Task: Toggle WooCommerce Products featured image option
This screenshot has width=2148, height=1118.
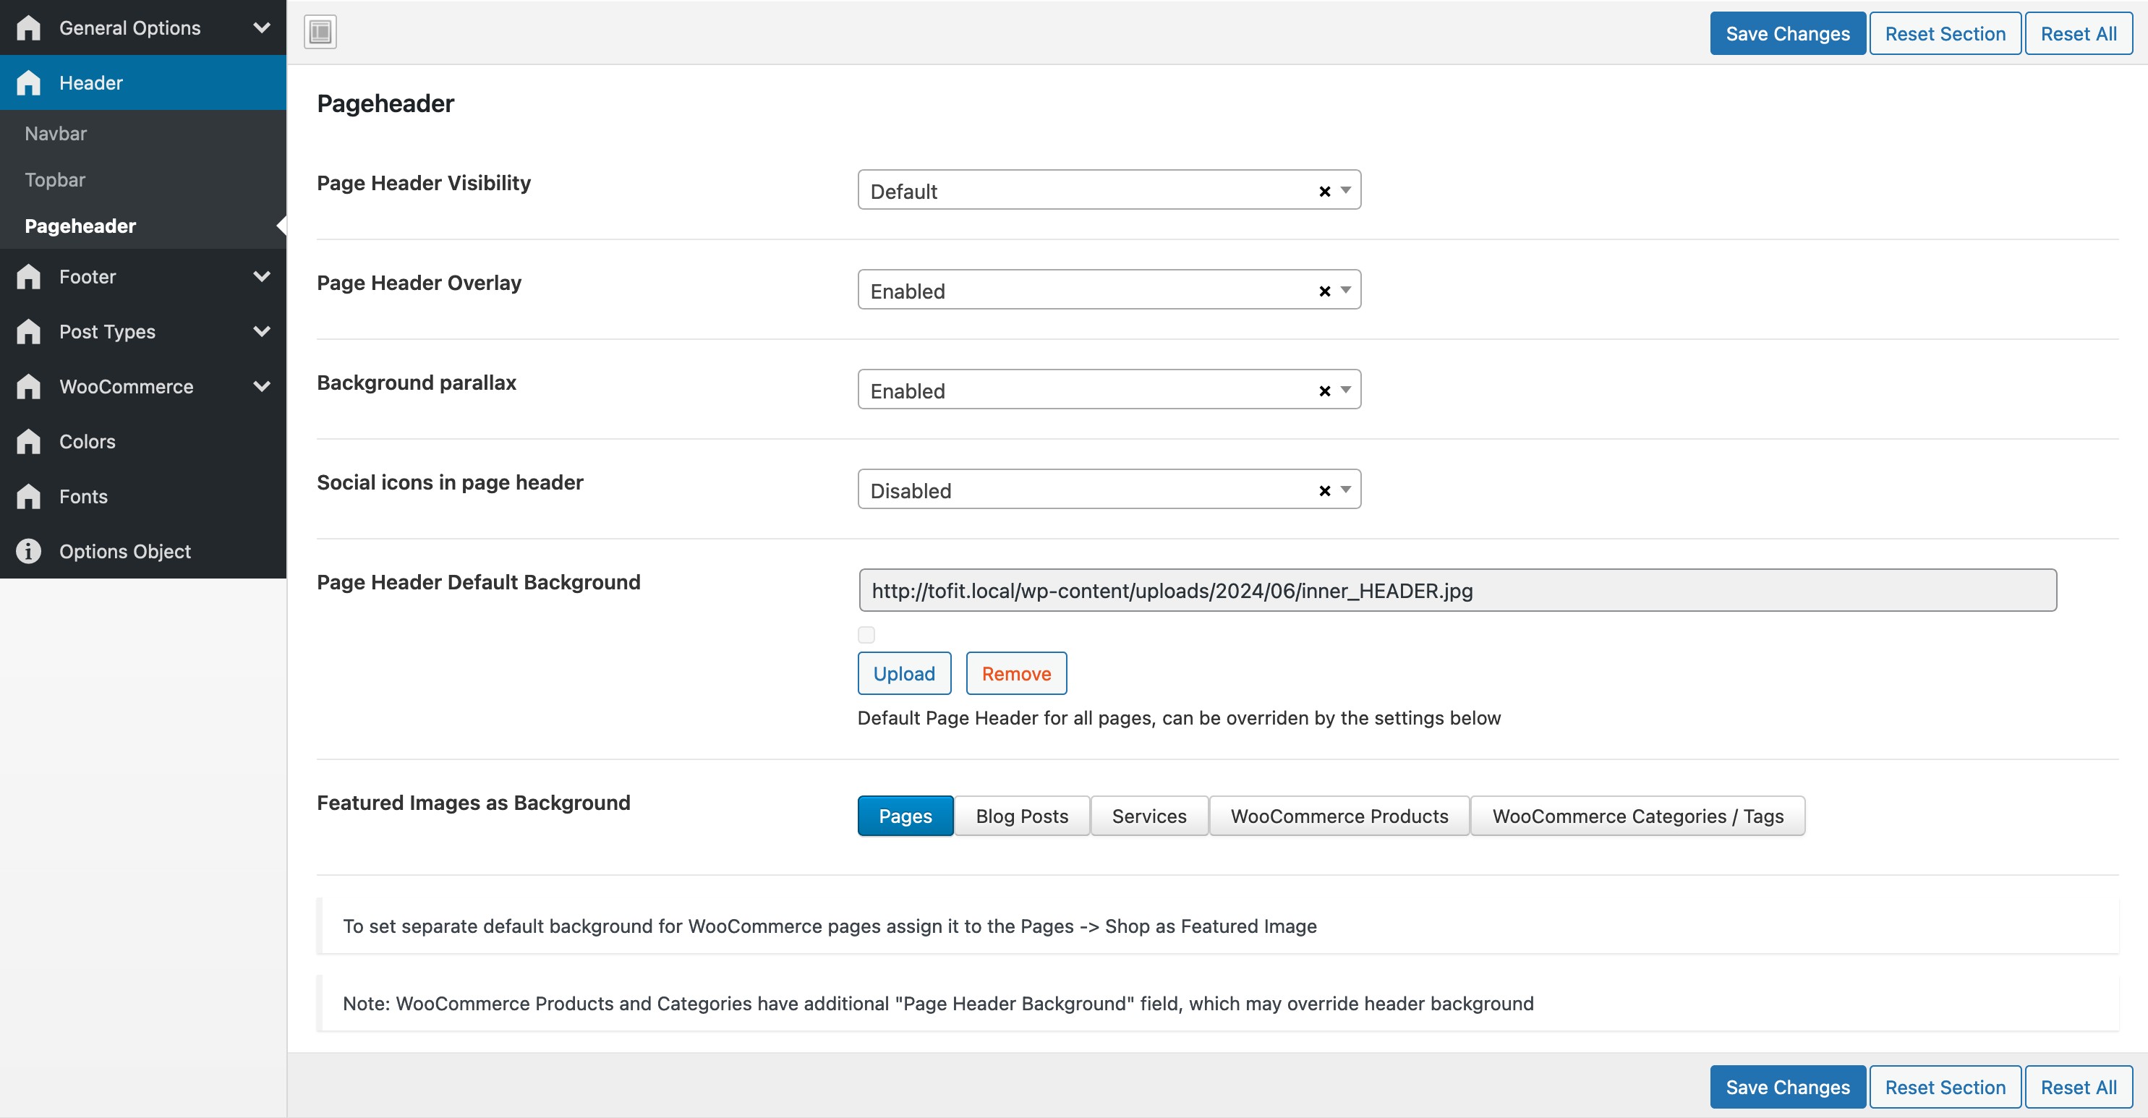Action: pos(1339,816)
